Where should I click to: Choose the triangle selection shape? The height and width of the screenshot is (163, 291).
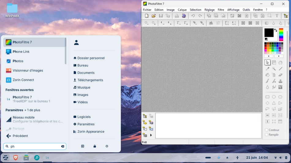click(x=274, y=103)
